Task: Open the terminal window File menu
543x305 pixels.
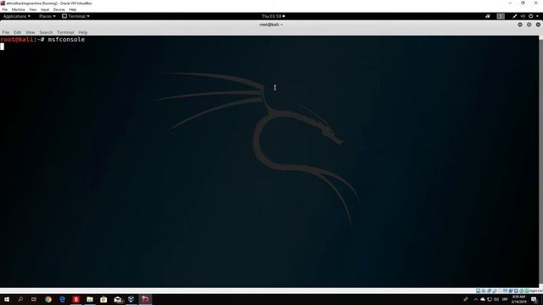Action: [x=6, y=32]
